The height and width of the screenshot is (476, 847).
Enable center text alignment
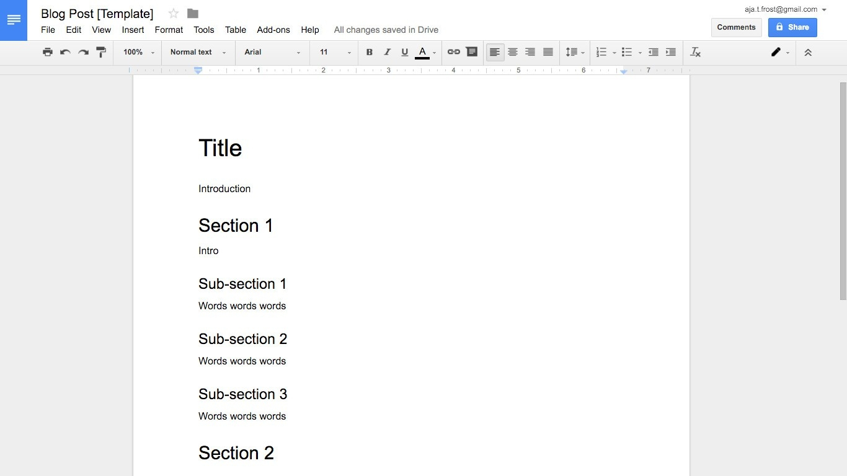[512, 52]
